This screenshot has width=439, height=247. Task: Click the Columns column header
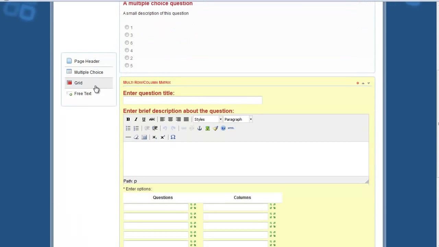(x=242, y=198)
